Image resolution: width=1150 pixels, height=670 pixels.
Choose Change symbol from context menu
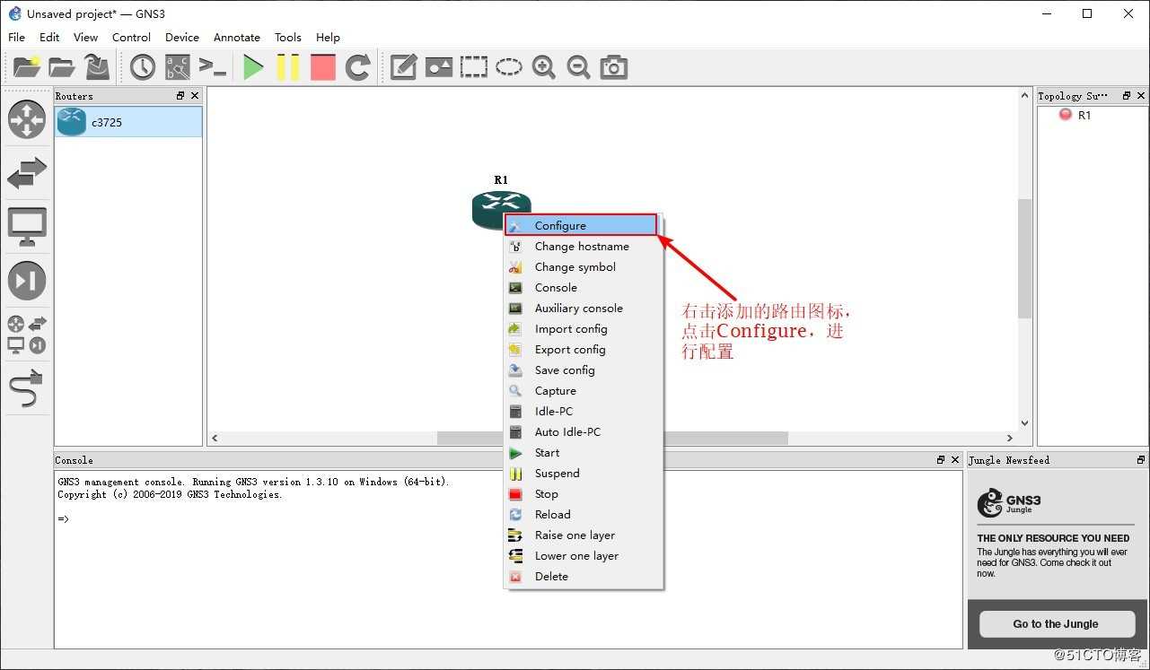tap(582, 266)
